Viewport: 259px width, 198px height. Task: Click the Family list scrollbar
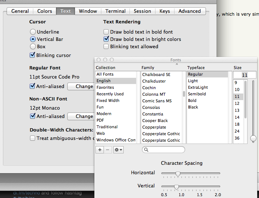pyautogui.click(x=184, y=94)
